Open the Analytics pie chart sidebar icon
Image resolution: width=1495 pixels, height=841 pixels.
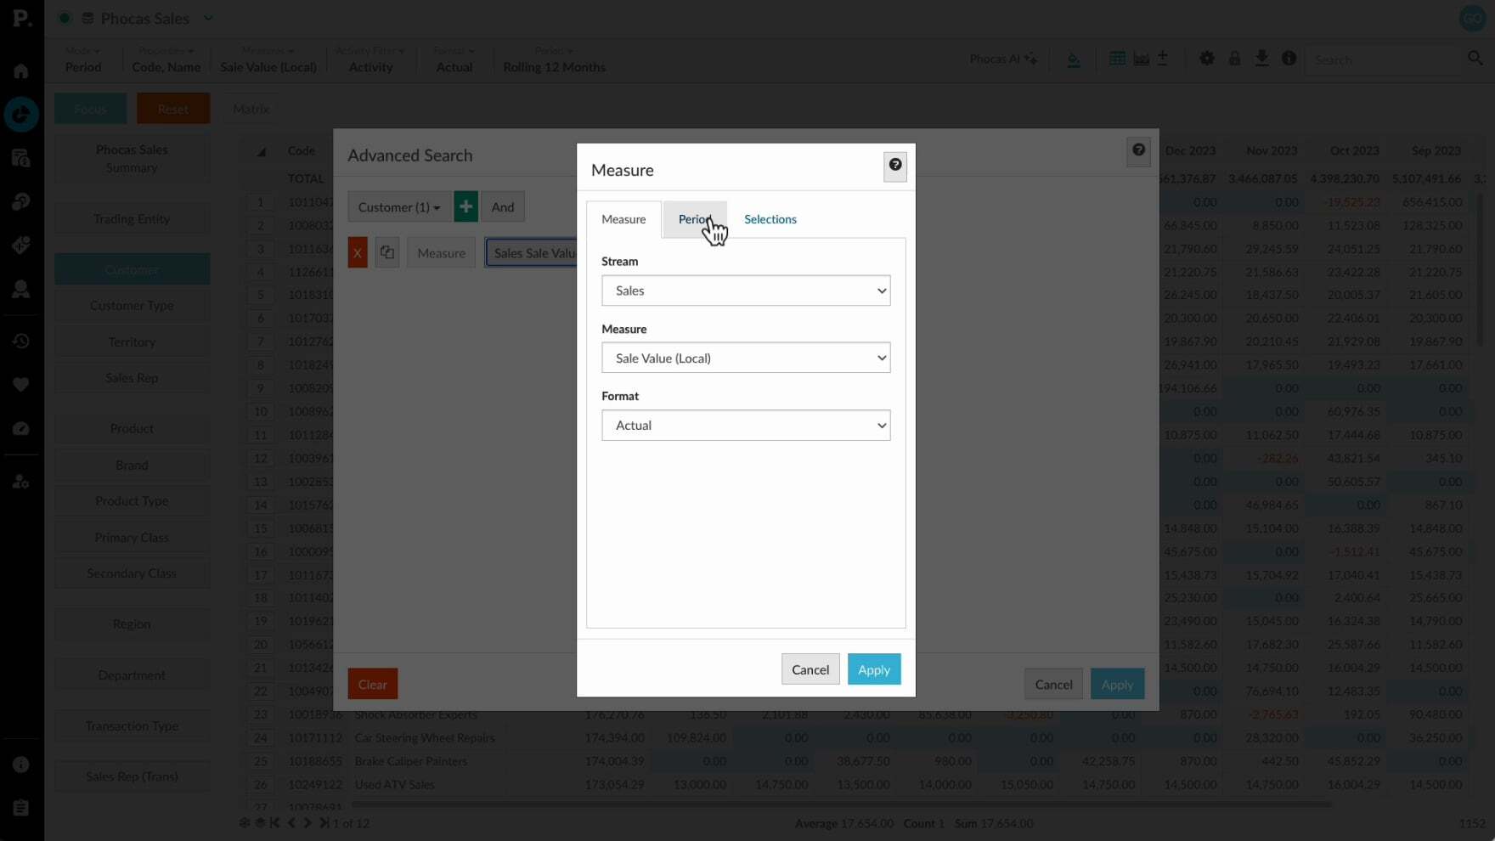(21, 115)
